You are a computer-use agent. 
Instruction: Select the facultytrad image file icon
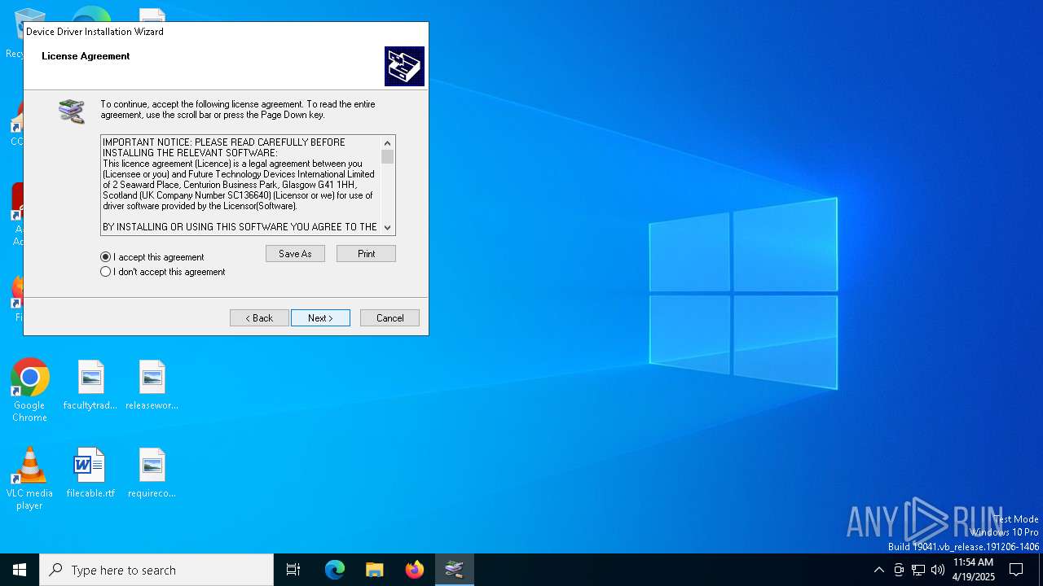[90, 385]
